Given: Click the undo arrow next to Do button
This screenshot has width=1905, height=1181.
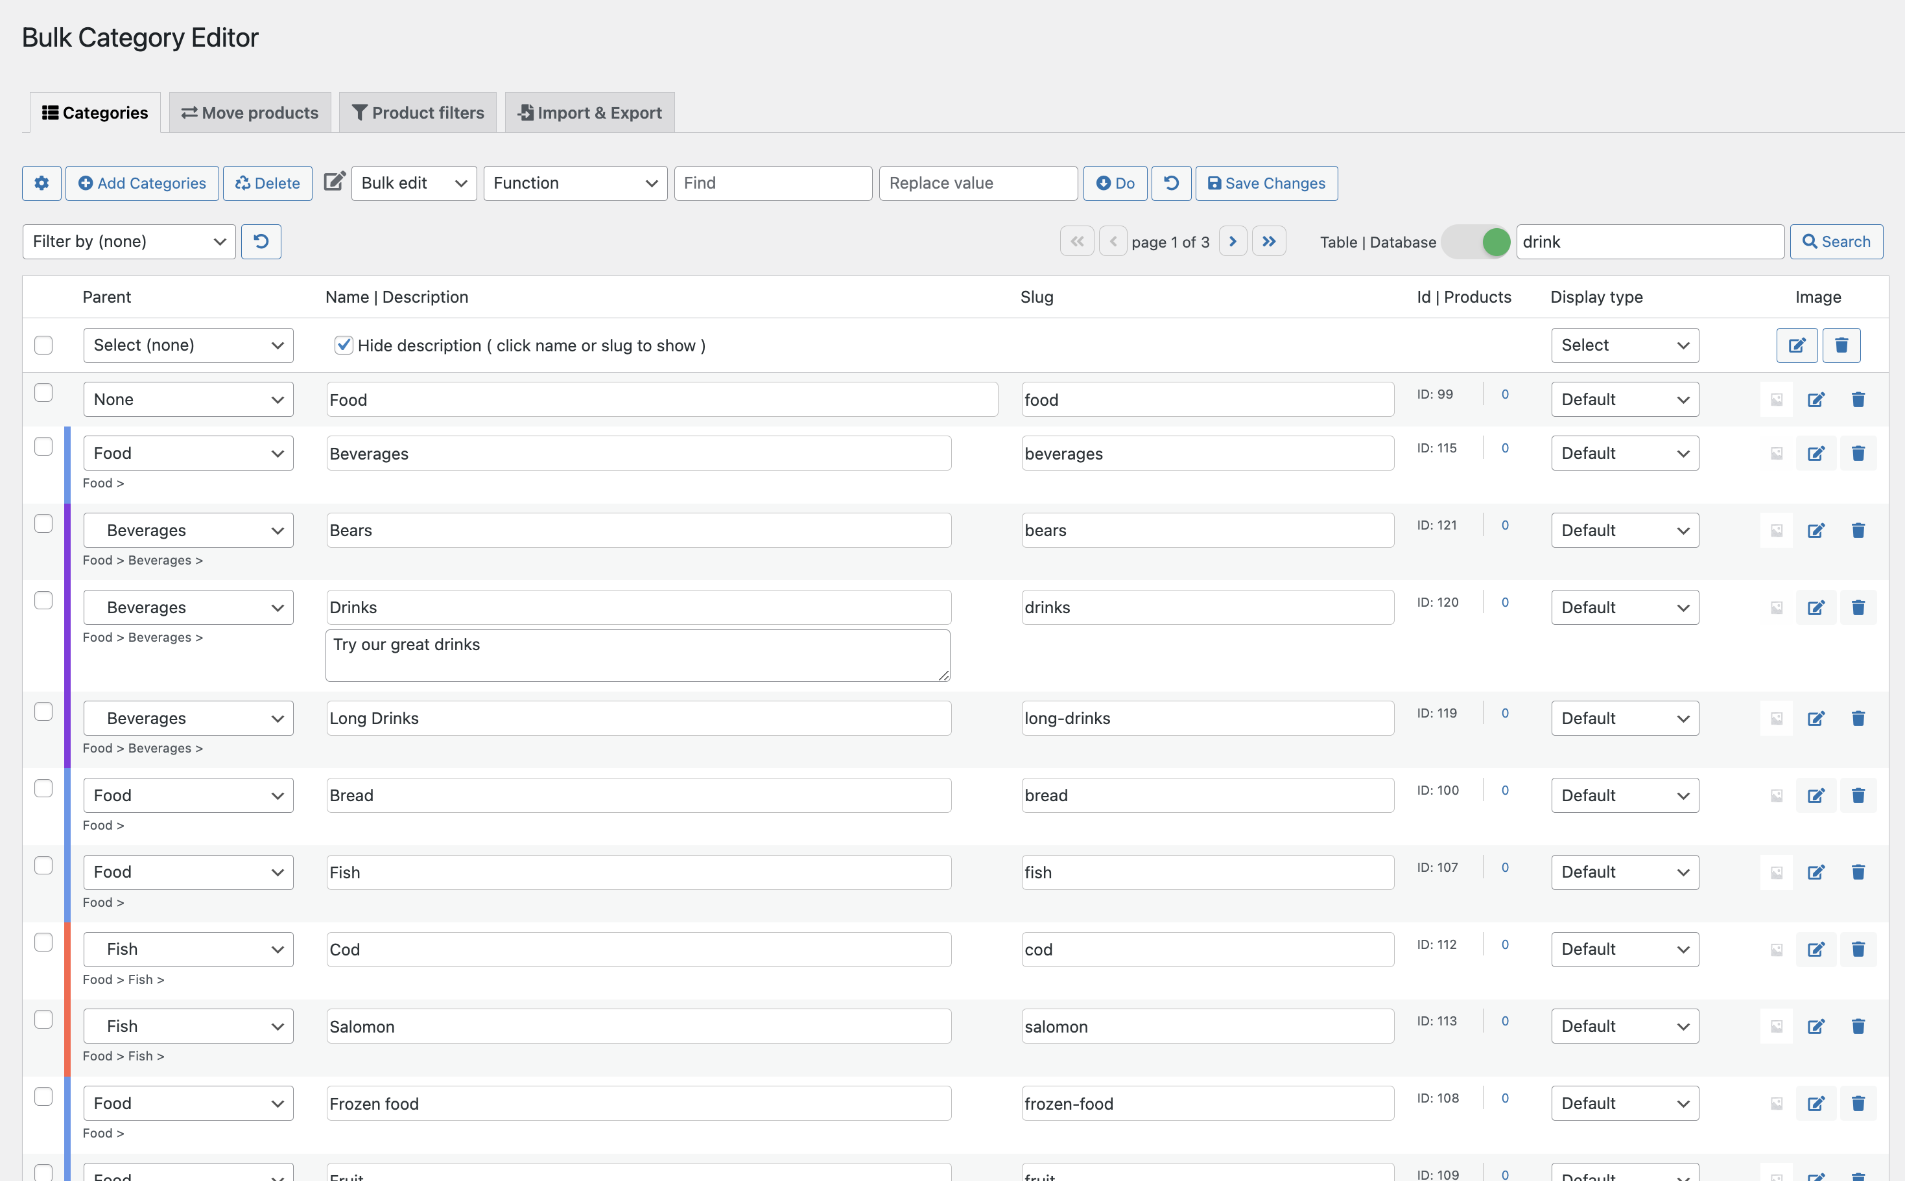Looking at the screenshot, I should [x=1170, y=183].
